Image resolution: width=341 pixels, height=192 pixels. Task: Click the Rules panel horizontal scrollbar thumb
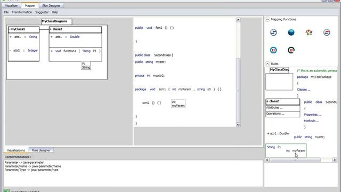pos(295,160)
